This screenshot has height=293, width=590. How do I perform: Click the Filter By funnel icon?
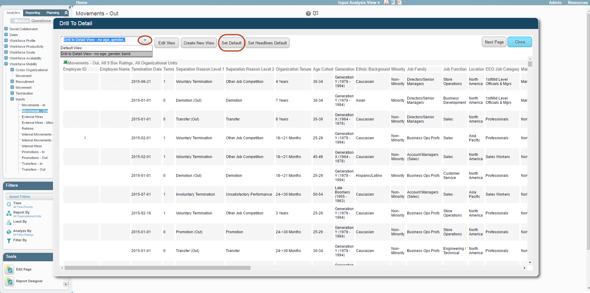coord(9,241)
